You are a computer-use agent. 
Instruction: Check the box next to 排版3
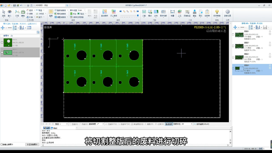pos(233,57)
